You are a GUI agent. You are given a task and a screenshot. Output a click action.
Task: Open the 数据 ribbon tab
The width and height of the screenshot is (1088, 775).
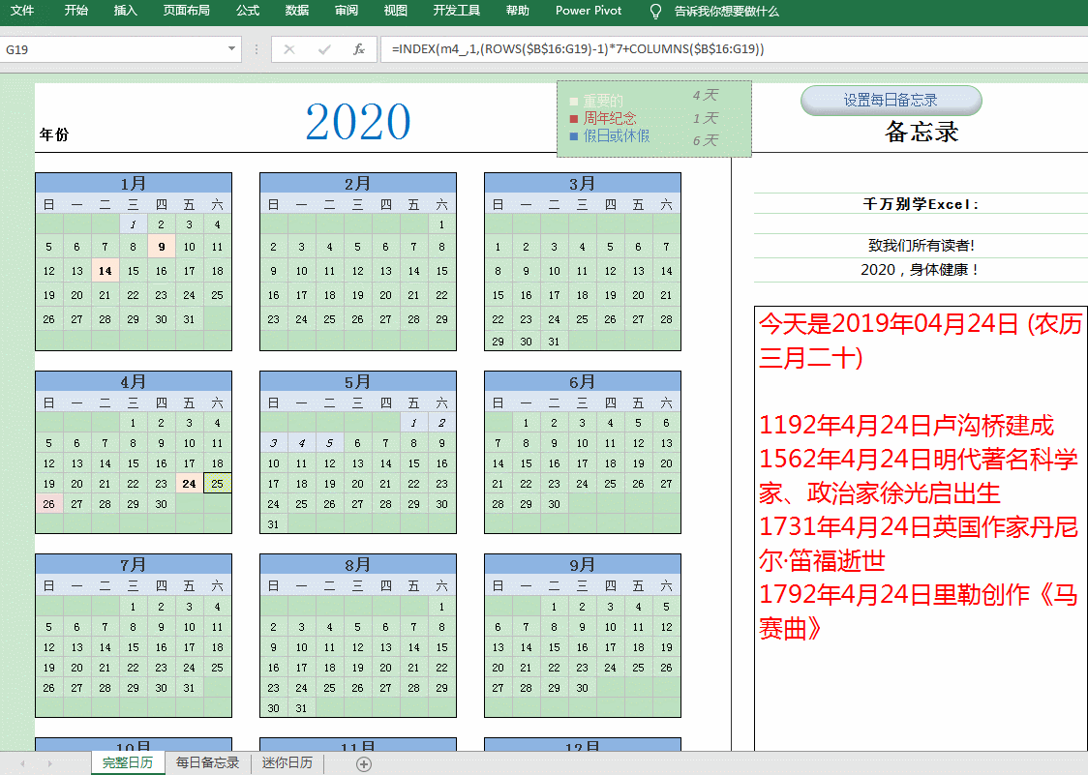[x=297, y=11]
